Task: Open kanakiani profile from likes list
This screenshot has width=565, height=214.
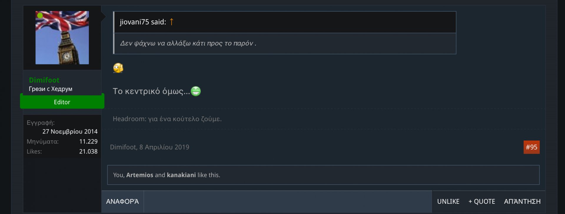Action: tap(181, 175)
